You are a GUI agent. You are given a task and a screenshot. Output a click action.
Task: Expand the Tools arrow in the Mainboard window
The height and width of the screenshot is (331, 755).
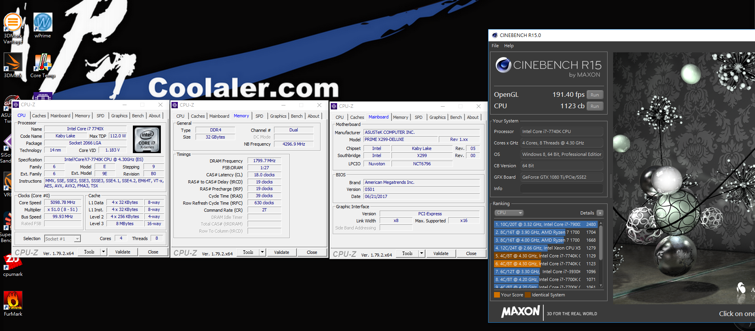[422, 253]
